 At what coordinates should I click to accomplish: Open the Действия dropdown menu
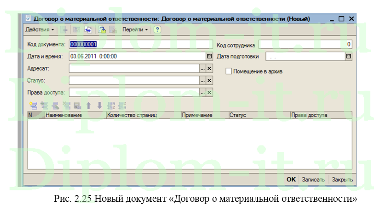(x=40, y=30)
